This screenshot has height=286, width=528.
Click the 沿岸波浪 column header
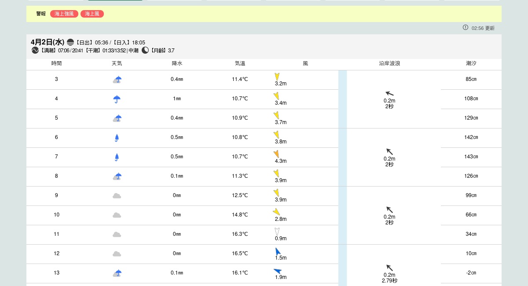click(389, 63)
